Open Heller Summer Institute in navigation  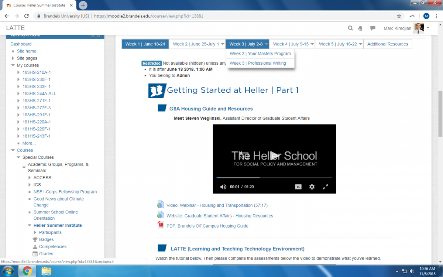58,225
